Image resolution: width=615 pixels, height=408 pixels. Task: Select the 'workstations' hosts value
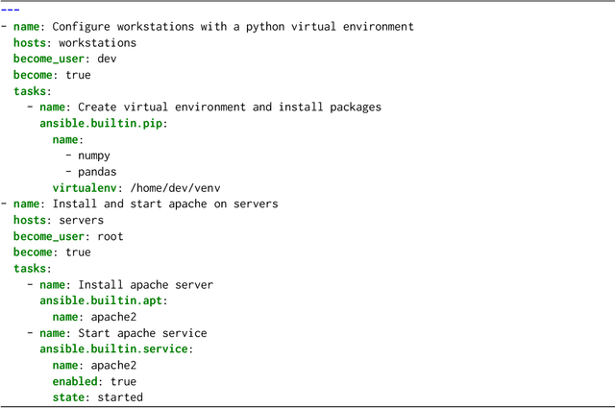coord(97,43)
